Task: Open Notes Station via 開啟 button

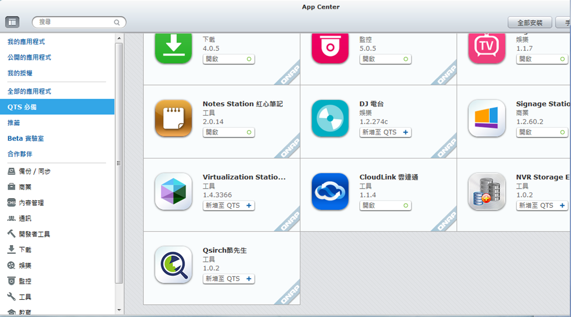Action: click(229, 132)
